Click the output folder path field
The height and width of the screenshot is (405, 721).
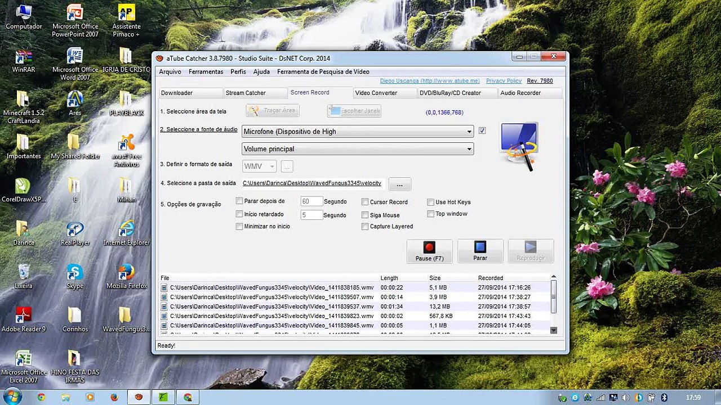314,183
